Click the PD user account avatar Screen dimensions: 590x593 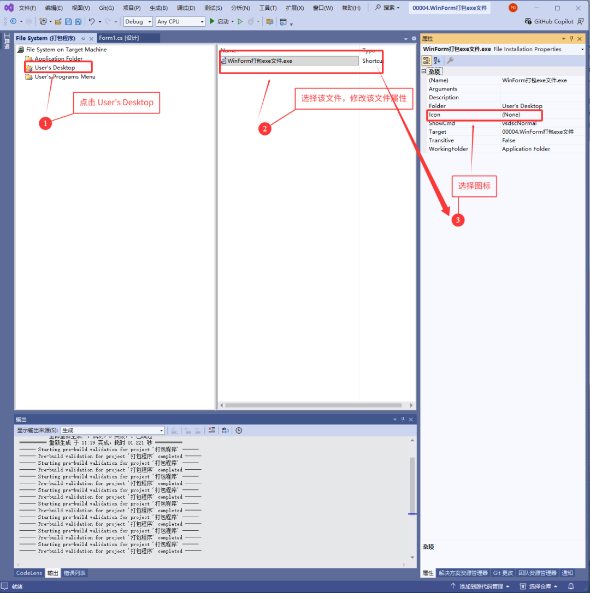click(x=513, y=8)
